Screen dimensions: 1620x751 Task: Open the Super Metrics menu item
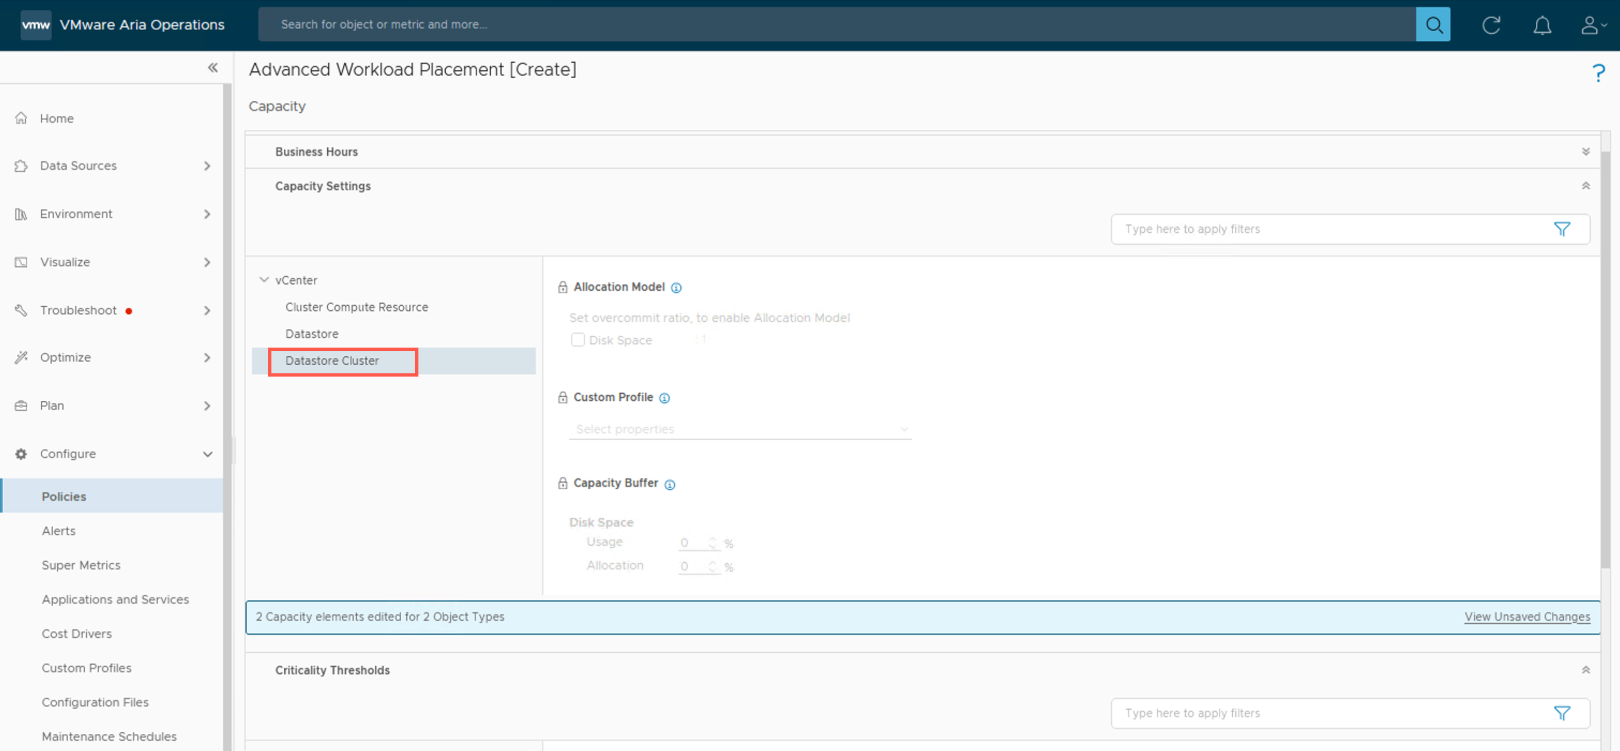tap(80, 565)
